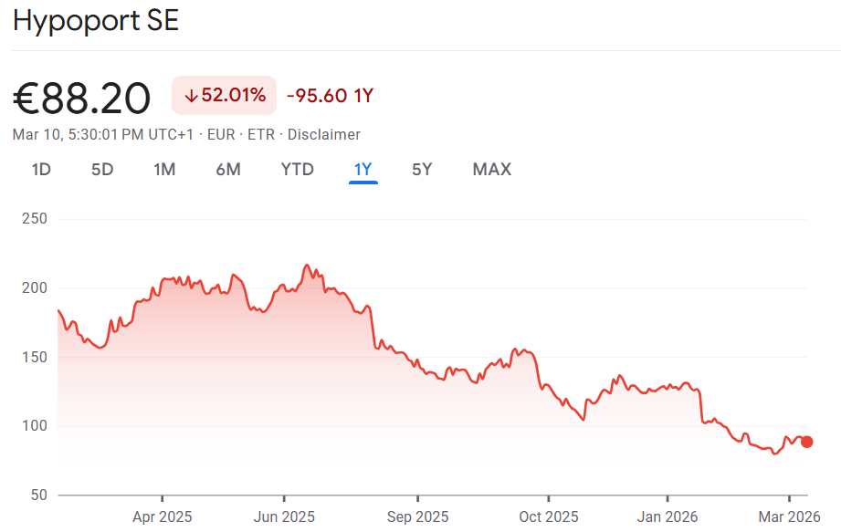The width and height of the screenshot is (841, 532).
Task: Select the 1D time range tab
Action: pos(41,169)
